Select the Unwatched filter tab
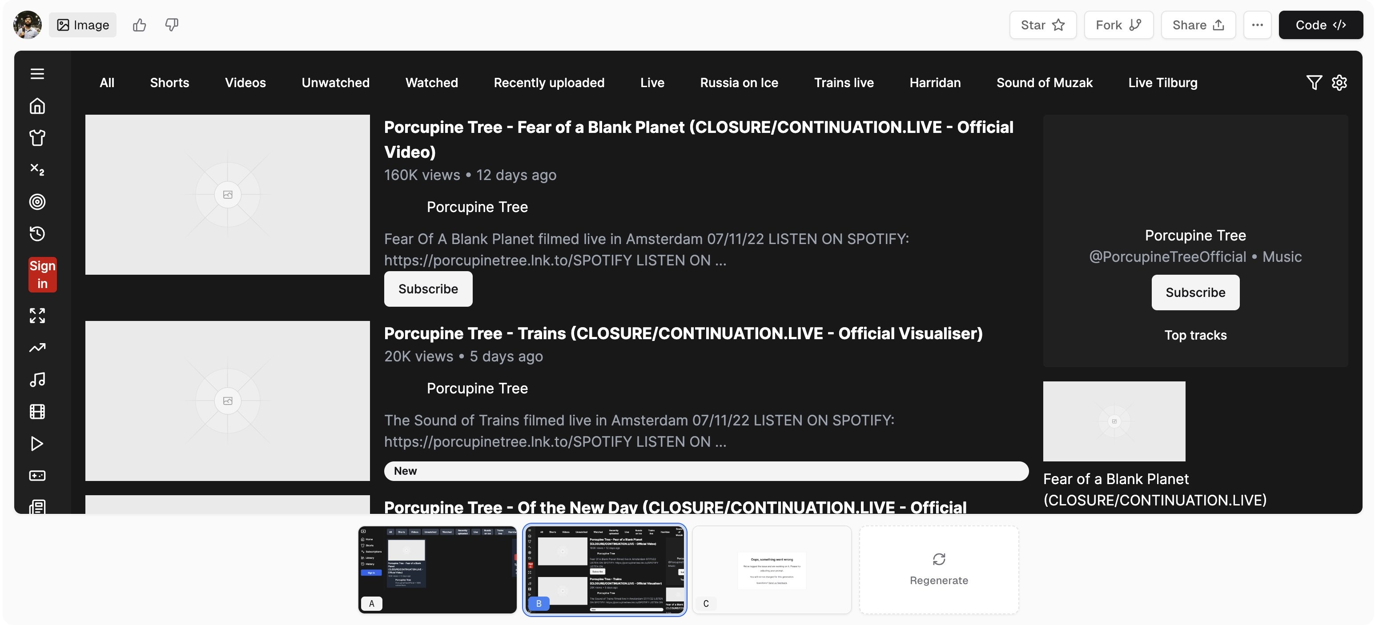 pos(335,82)
